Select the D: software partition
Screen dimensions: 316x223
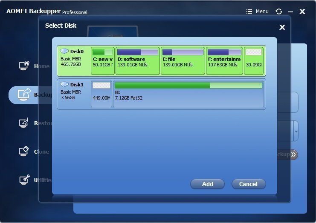[x=138, y=61]
